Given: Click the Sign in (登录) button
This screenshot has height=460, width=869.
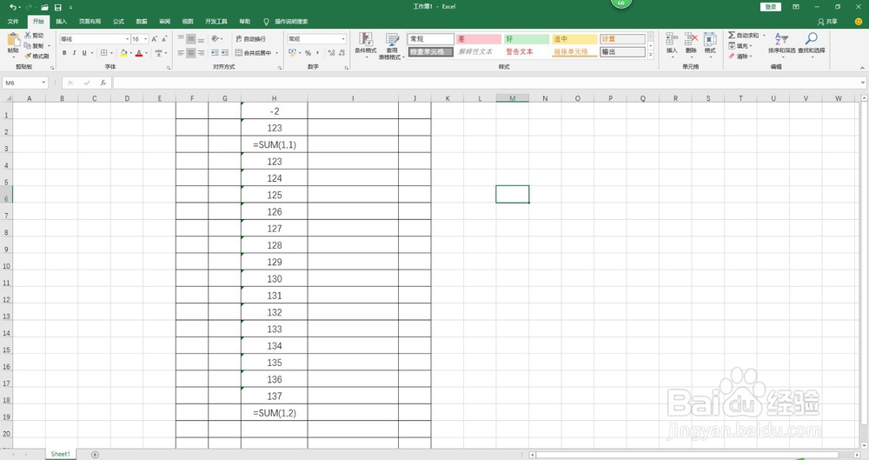Looking at the screenshot, I should coord(771,7).
